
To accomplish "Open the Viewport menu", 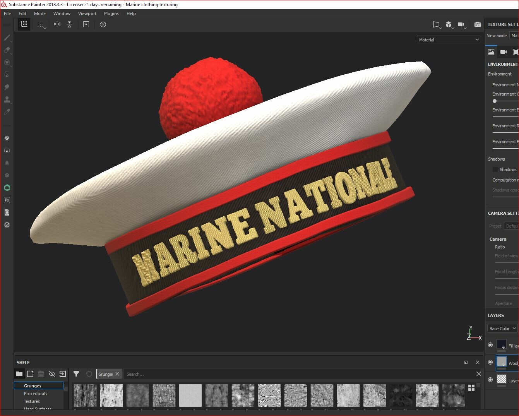I will (x=87, y=14).
